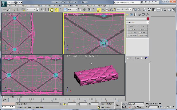
Task: Expand the Create Selection Set dropdown
Action: [x=131, y=9]
